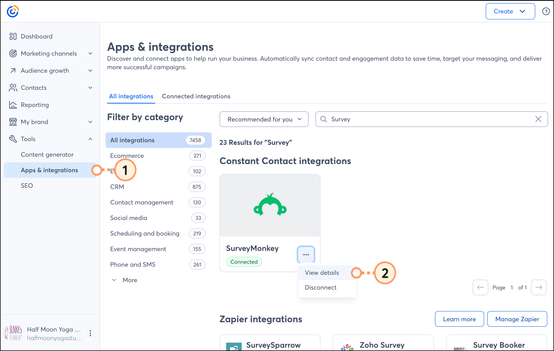554x351 pixels.
Task: Click into the Survey search field
Action: pos(431,119)
